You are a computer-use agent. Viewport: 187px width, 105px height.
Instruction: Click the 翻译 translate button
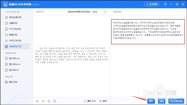(x=151, y=101)
